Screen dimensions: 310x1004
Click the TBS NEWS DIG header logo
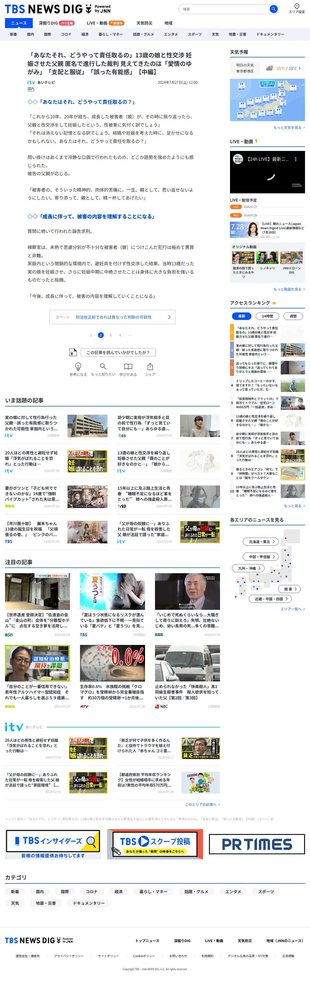(x=57, y=9)
